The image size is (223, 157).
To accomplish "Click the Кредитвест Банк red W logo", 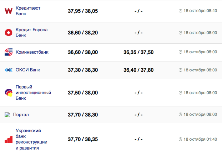I will [x=9, y=11].
